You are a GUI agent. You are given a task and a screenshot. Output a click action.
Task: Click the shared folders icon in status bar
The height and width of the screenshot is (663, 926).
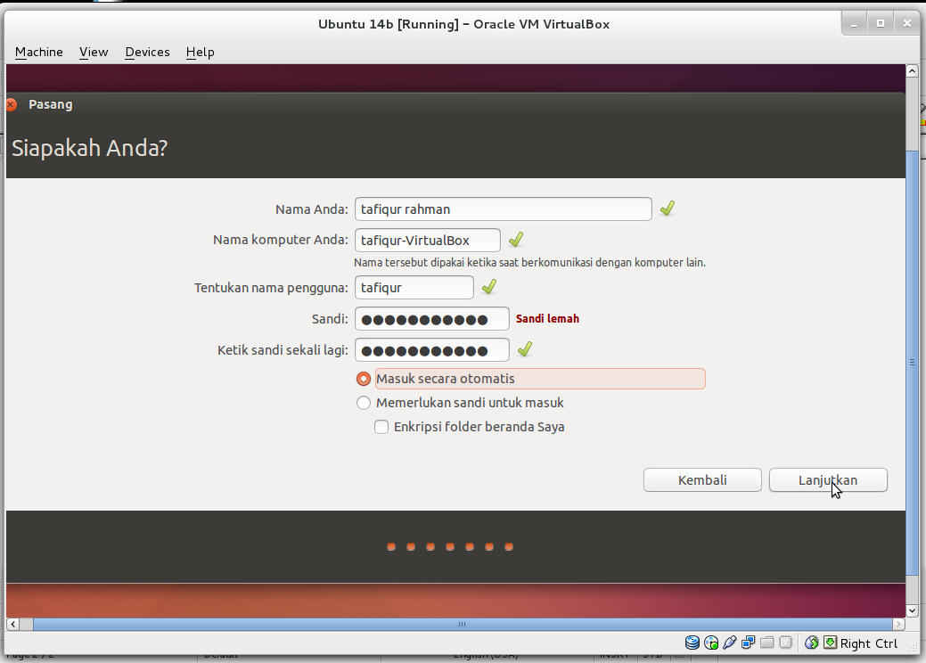[767, 642]
